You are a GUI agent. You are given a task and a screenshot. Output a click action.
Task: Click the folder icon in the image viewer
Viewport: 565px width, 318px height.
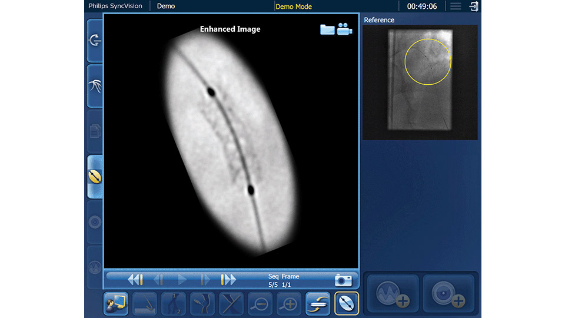point(327,29)
